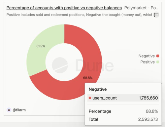Viewport: 165px width, 127px height.
Task: Click the red dot beside users_count
Action: click(x=90, y=98)
